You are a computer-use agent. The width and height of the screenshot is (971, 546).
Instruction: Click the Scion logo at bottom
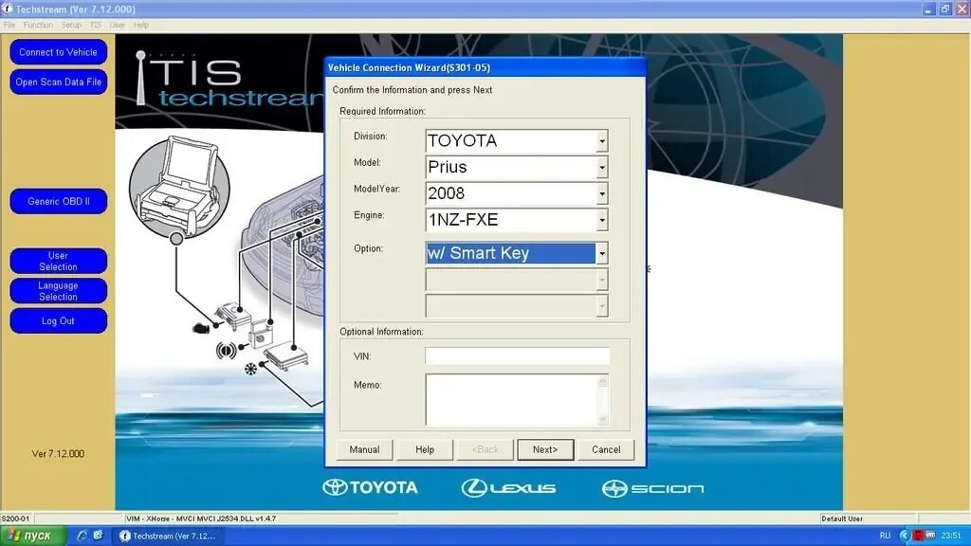(x=652, y=488)
